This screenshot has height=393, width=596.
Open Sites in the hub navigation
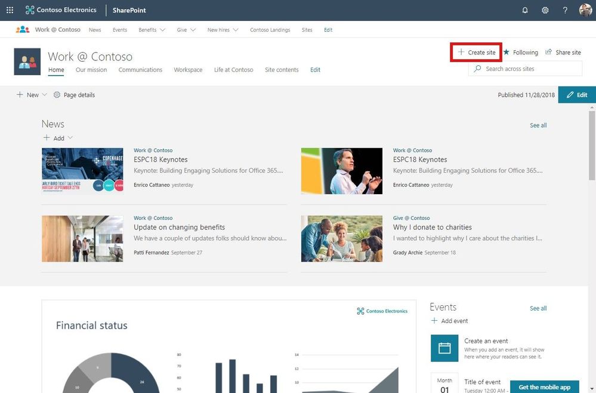307,30
